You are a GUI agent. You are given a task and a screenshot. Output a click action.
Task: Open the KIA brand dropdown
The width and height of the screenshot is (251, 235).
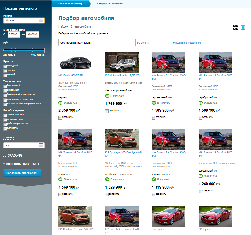24,145
